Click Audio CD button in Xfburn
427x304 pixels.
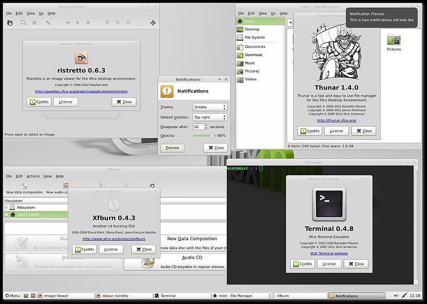pyautogui.click(x=175, y=262)
